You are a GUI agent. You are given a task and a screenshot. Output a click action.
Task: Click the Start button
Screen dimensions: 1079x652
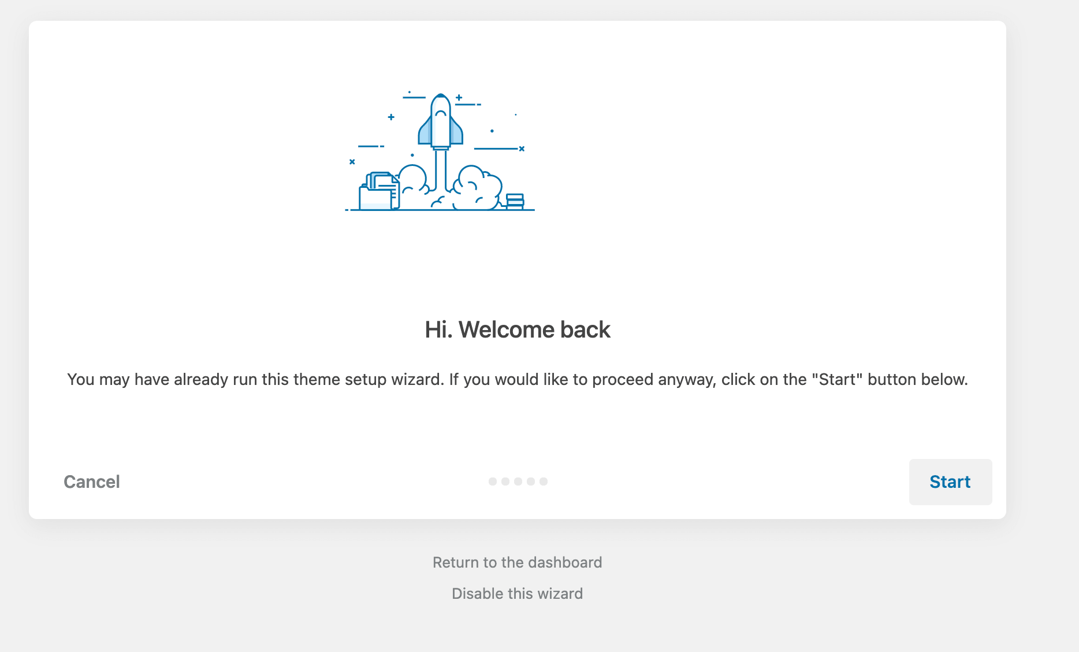tap(950, 482)
